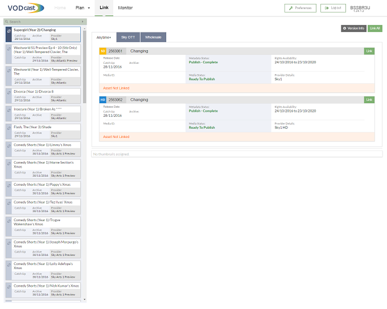Select Westworld (Year 1)/Well-Tempered Clavier list item
Screen dimensions: 387x309
coord(43,76)
